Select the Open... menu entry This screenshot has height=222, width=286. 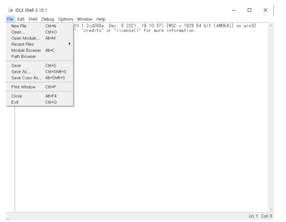click(39, 32)
